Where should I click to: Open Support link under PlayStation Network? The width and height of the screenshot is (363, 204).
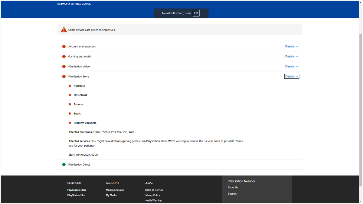[x=232, y=194]
